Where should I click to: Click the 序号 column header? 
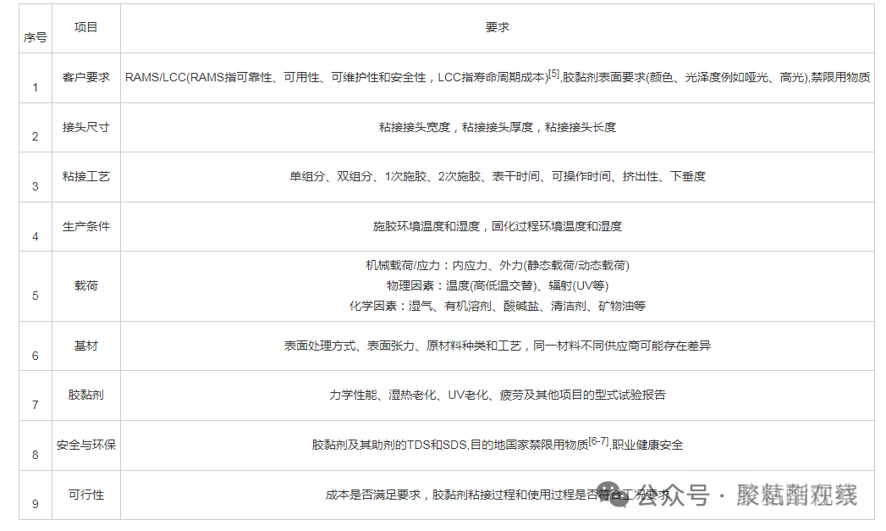point(35,37)
